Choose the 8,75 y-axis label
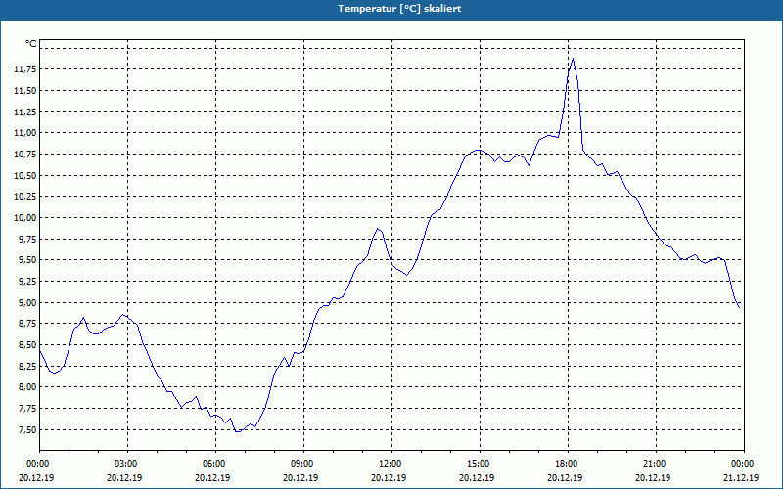 [26, 324]
